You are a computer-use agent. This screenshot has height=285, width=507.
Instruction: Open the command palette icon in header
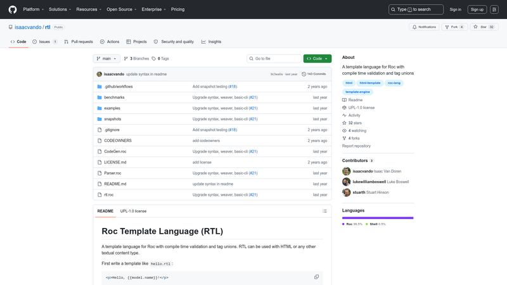click(x=494, y=9)
